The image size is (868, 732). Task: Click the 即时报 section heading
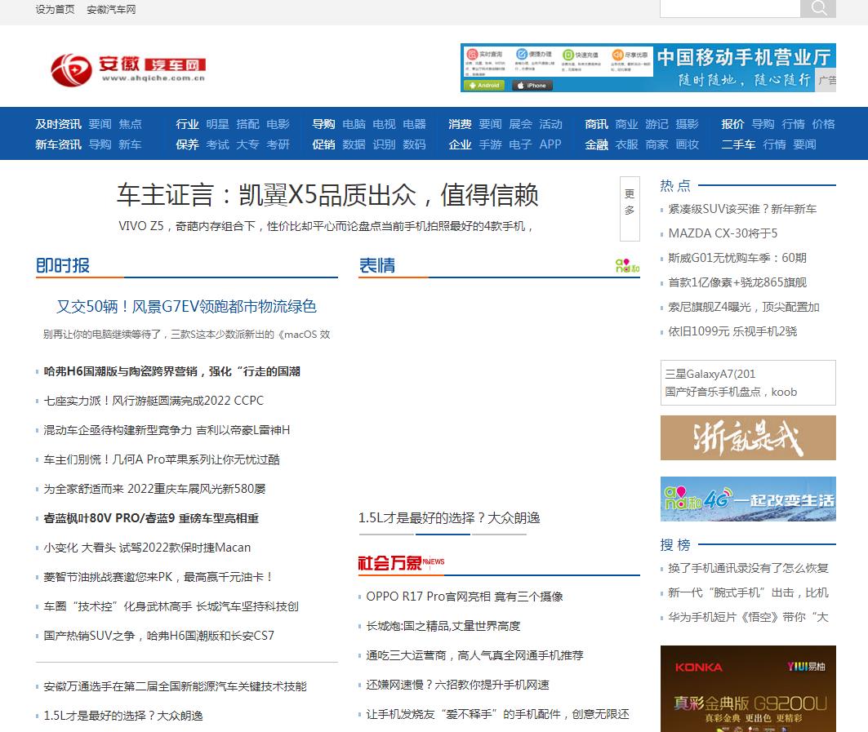[x=63, y=265]
